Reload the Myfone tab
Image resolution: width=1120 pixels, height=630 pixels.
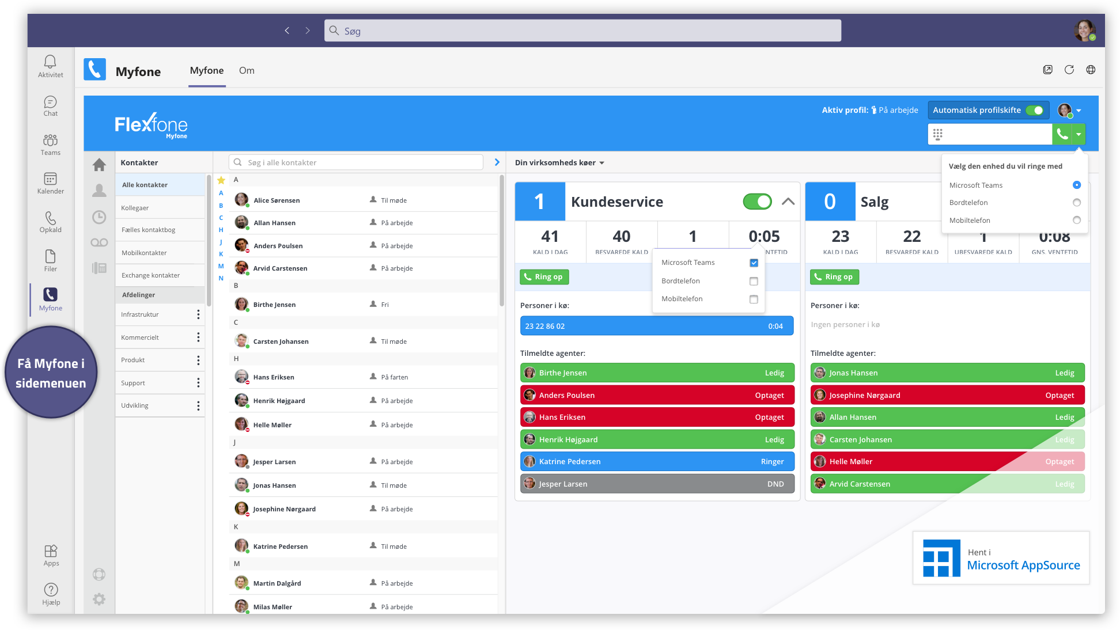1069,70
